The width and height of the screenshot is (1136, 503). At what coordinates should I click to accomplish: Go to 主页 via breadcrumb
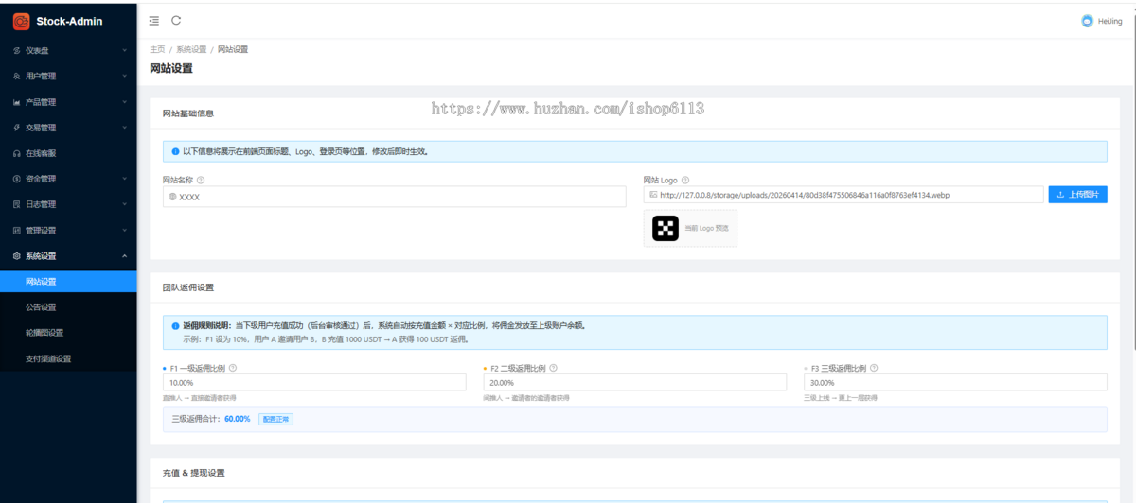[157, 49]
